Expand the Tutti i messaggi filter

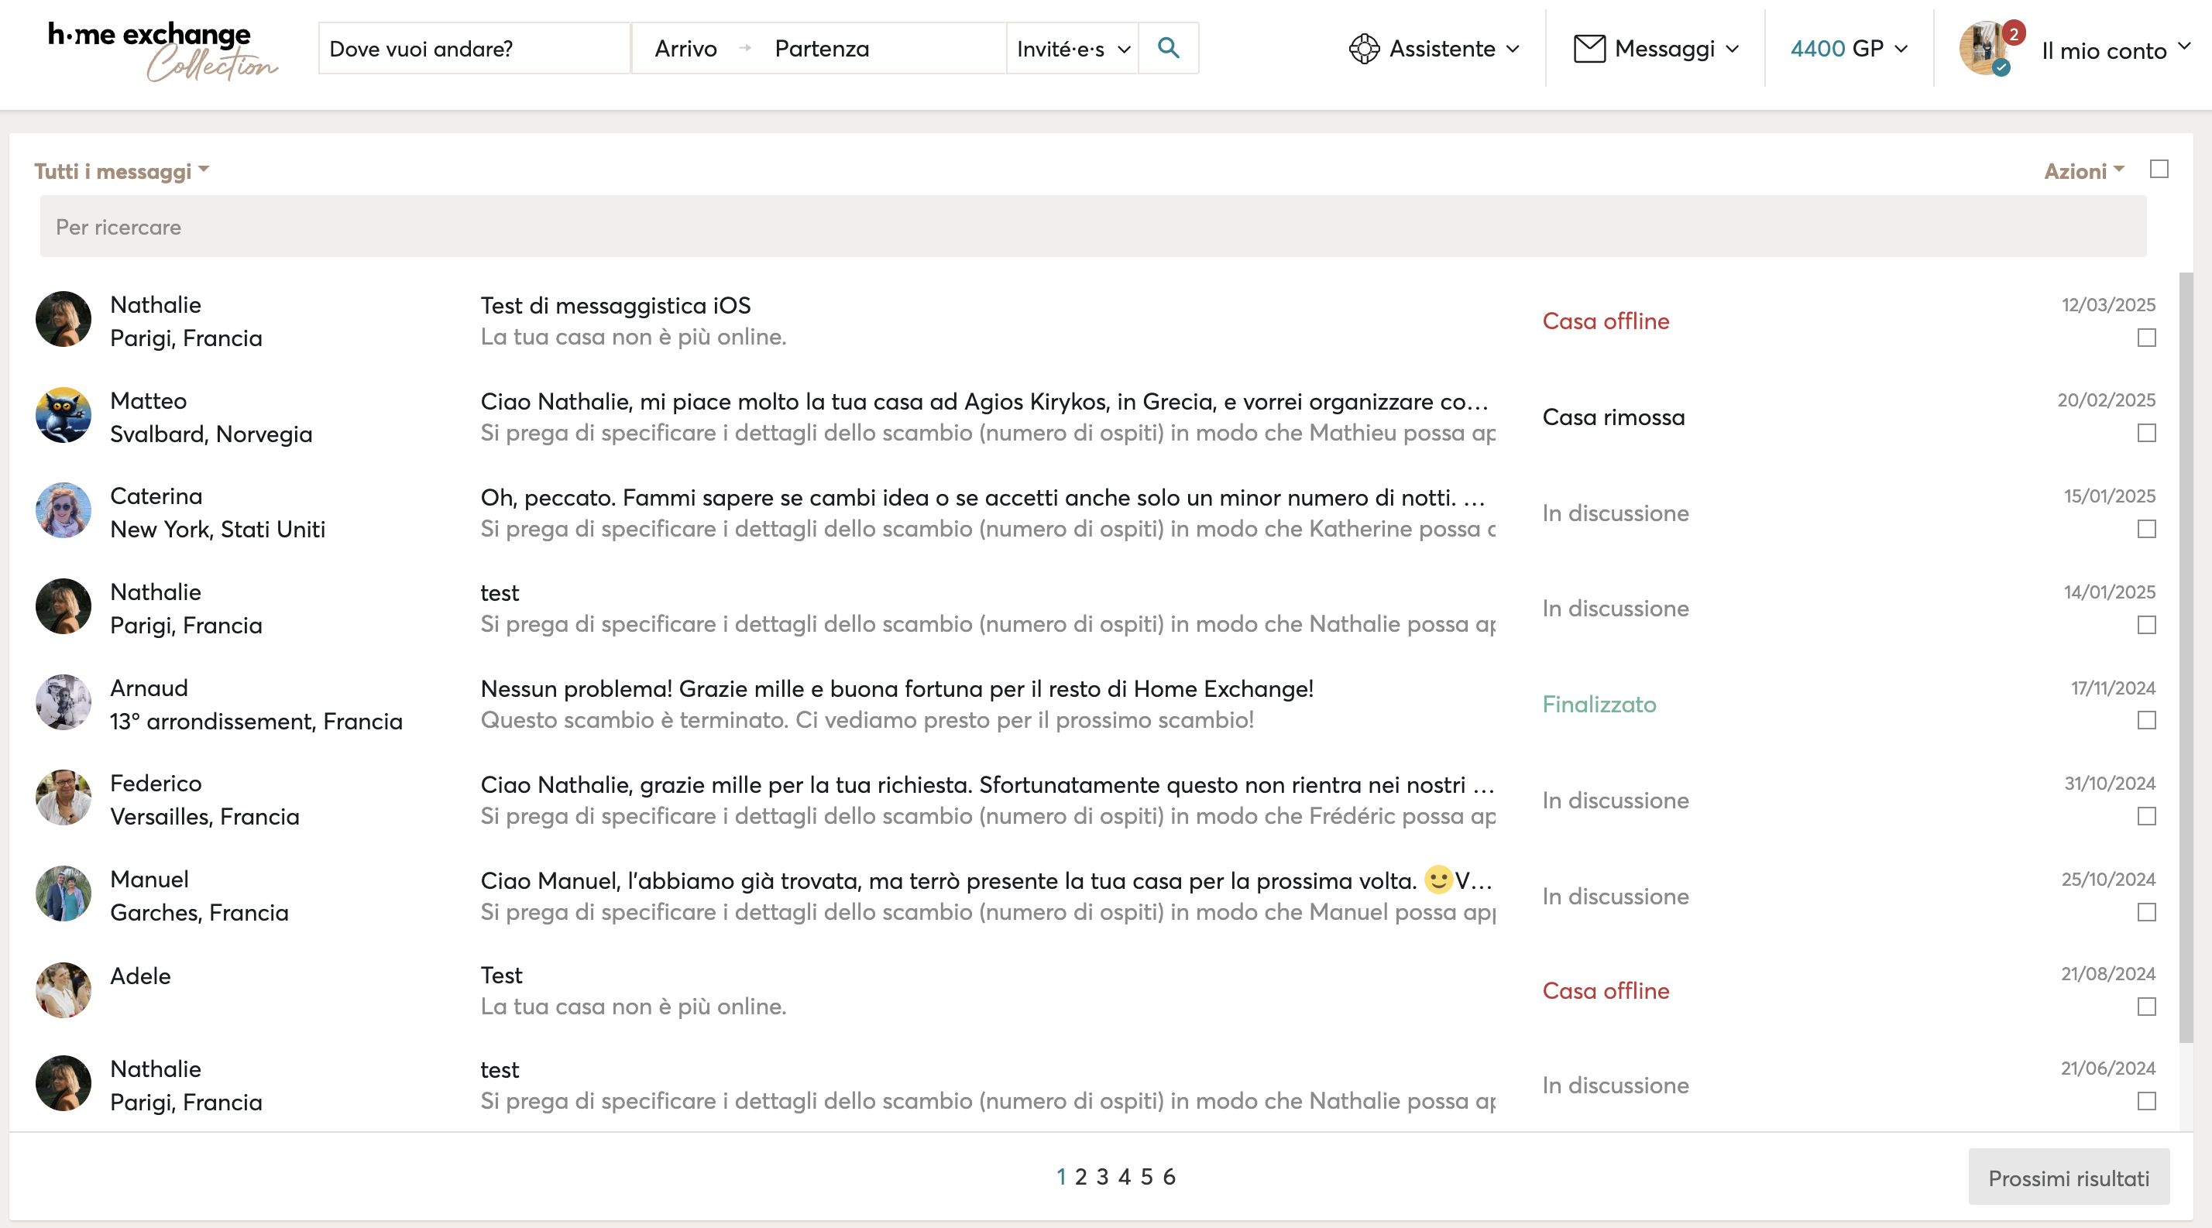pos(121,171)
